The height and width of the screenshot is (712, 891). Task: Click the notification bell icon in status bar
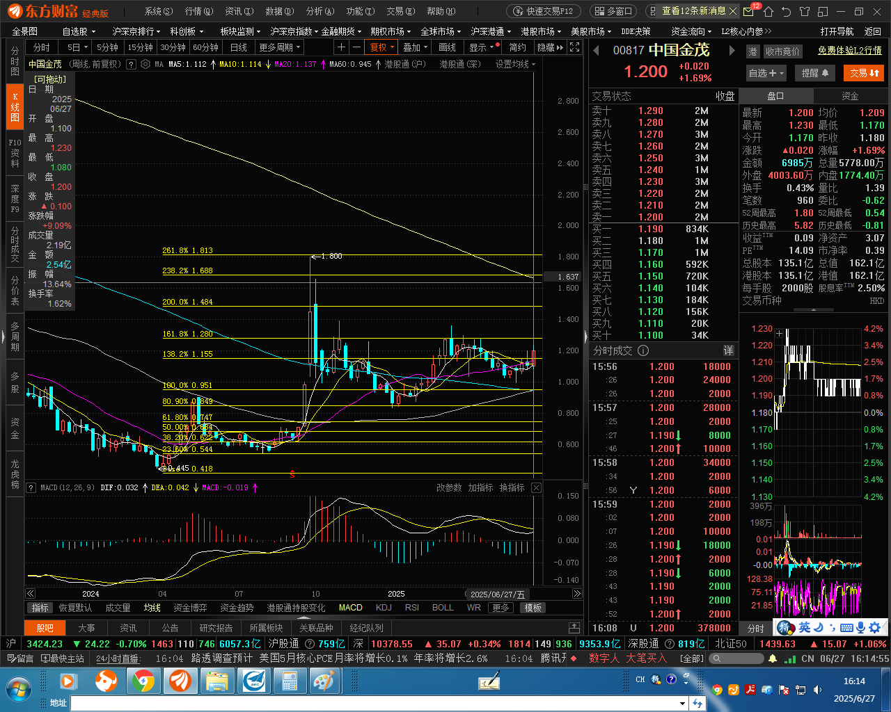(771, 658)
